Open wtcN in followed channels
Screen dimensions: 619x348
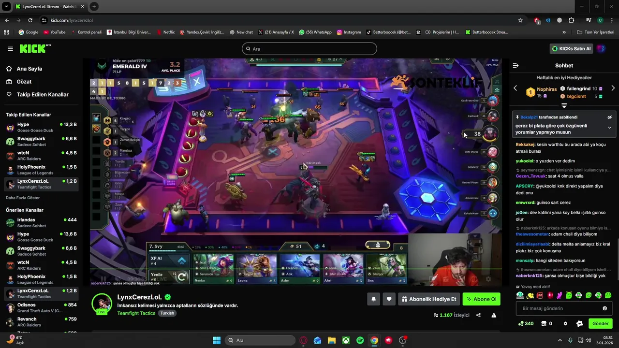click(41, 156)
